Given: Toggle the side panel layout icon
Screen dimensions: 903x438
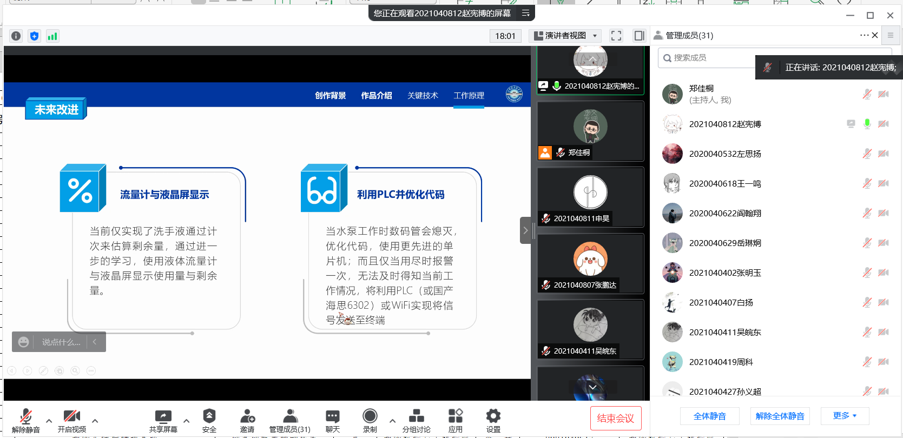Looking at the screenshot, I should (639, 36).
